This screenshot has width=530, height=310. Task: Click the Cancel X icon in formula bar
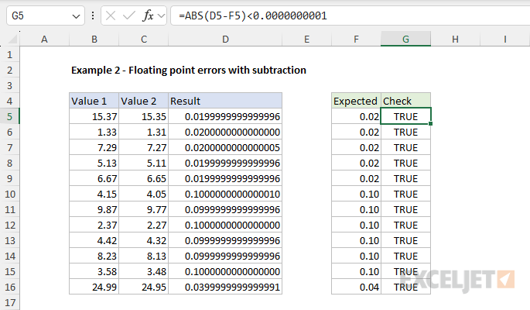coord(111,15)
